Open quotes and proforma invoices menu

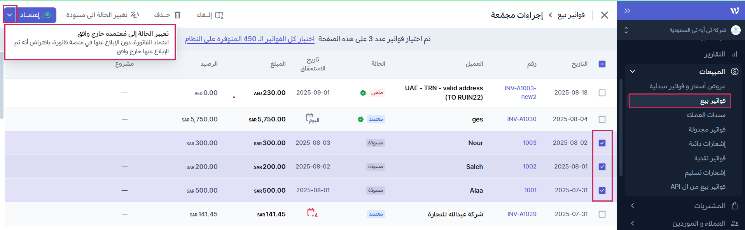point(687,86)
